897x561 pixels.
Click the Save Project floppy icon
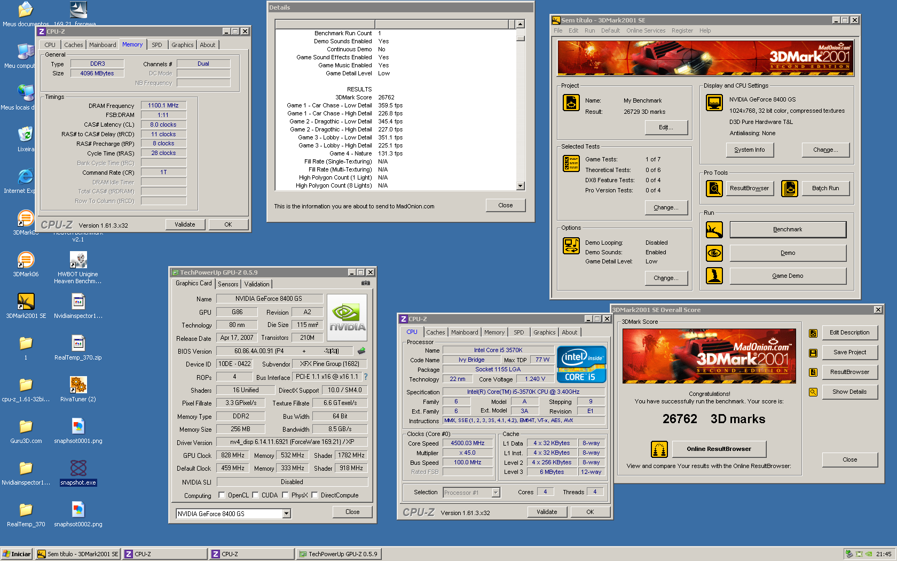(813, 353)
